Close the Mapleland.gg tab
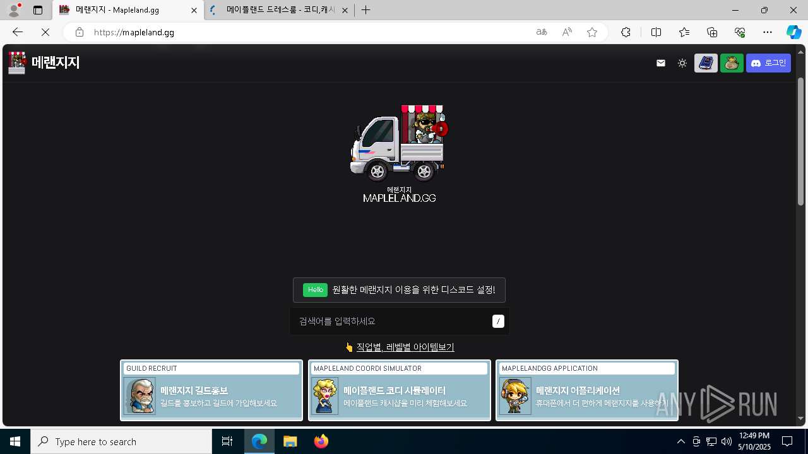 point(194,10)
